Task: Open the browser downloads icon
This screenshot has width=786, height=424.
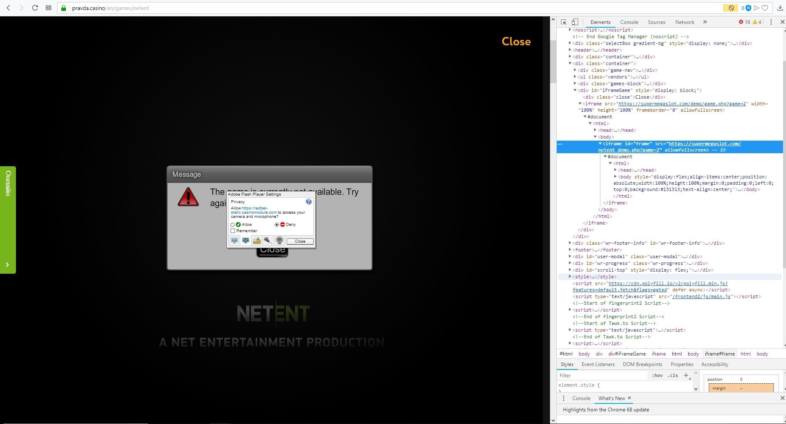Action: 780,8
